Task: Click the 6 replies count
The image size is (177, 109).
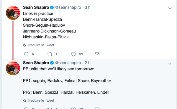Action: point(33,54)
